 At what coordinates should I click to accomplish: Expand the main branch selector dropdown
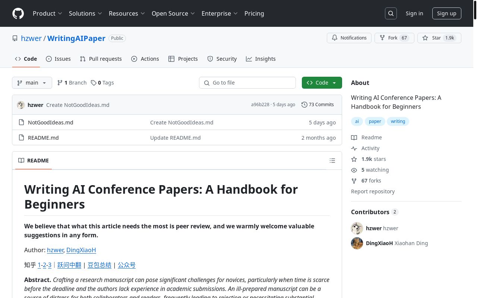(32, 83)
